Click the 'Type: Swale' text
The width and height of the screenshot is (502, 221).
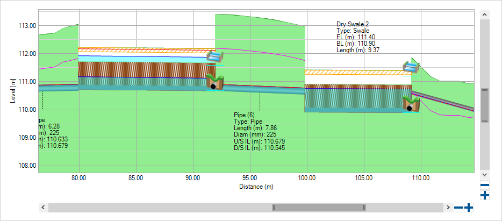pyautogui.click(x=353, y=31)
